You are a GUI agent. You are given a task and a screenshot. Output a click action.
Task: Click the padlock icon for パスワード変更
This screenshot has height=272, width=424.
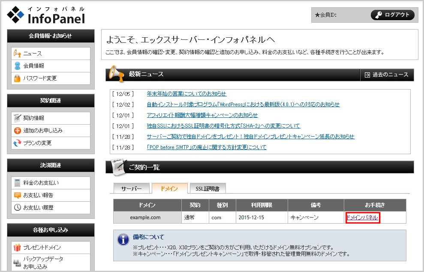(17, 78)
